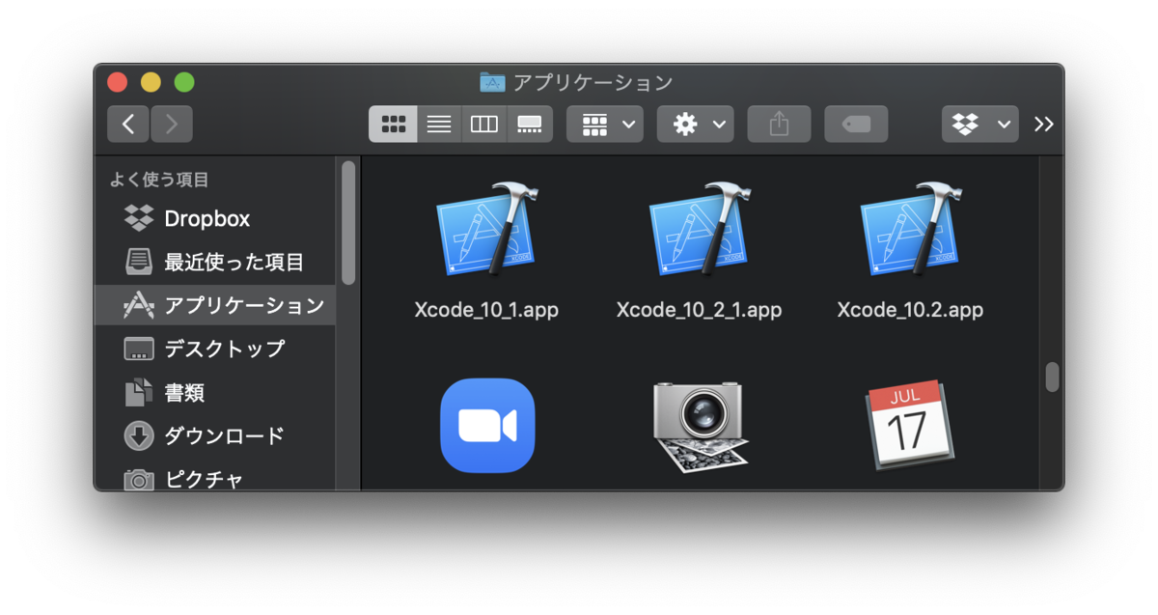Open the item grouping dropdown
The width and height of the screenshot is (1158, 615).
coord(605,124)
